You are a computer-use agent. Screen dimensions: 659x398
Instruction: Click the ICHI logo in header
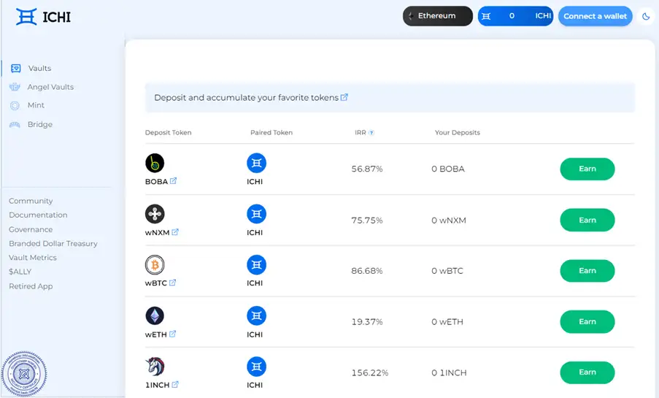43,17
